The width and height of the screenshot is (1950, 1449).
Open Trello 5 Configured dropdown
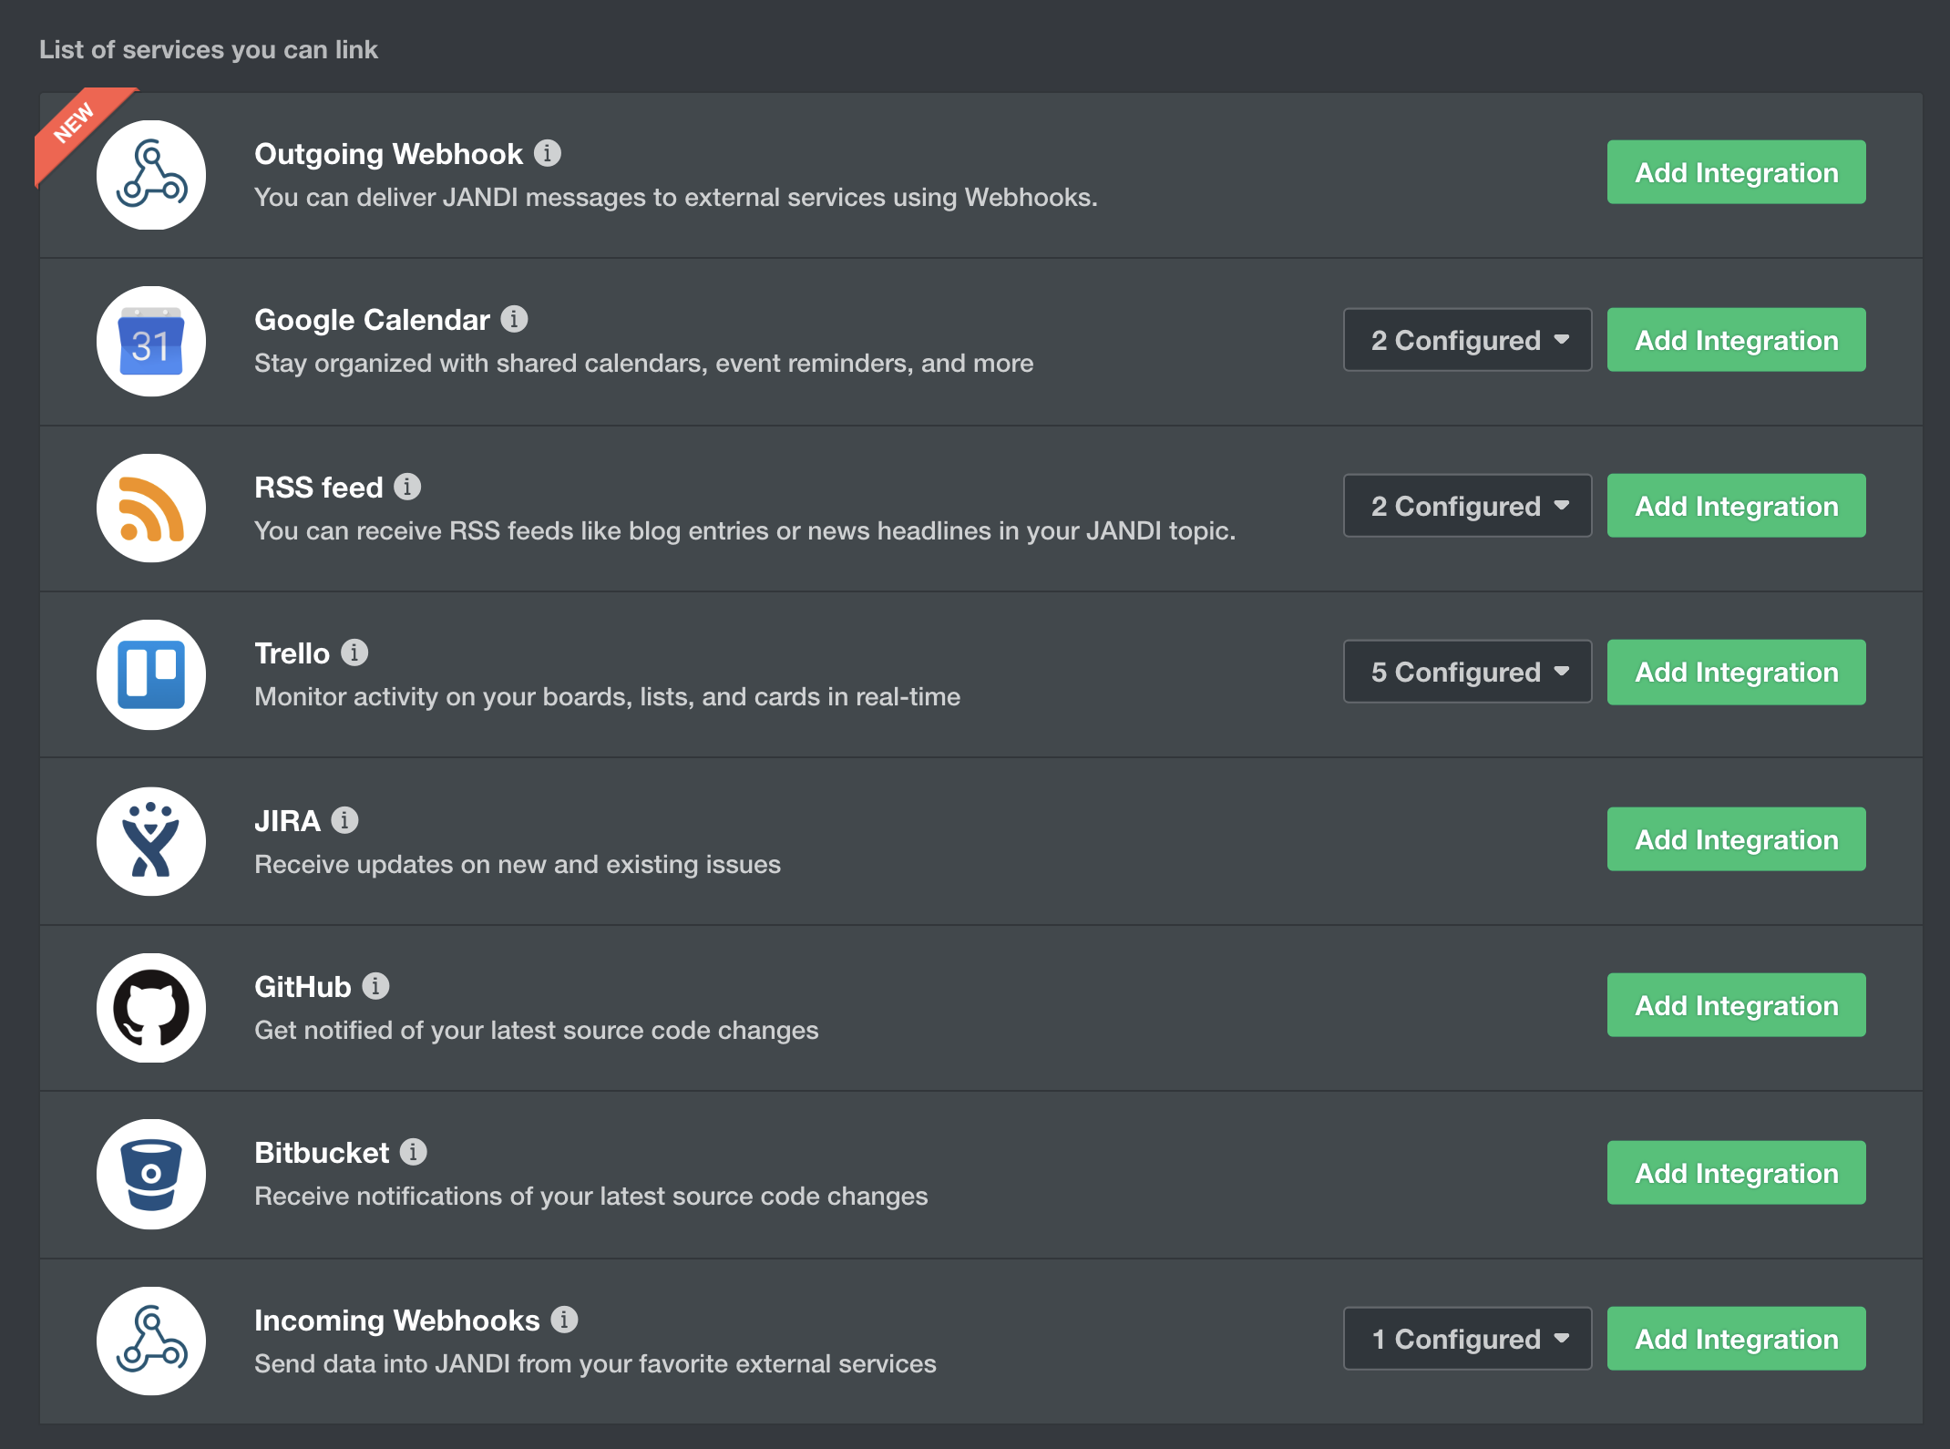pyautogui.click(x=1467, y=672)
